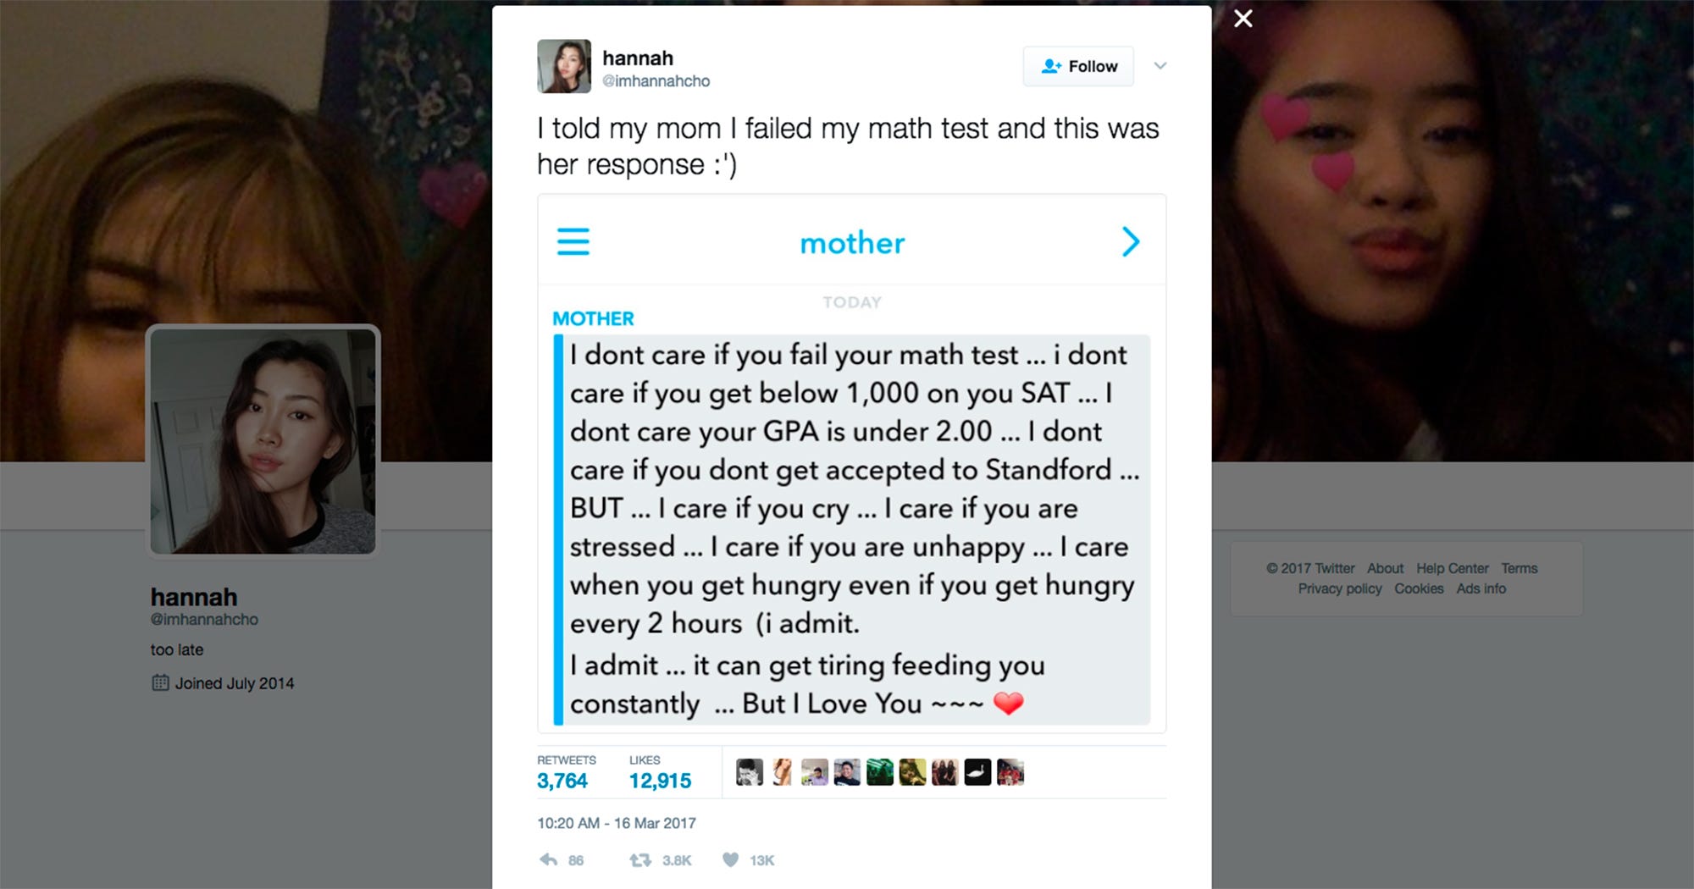
Task: Click the retweet icon
Action: (x=640, y=860)
